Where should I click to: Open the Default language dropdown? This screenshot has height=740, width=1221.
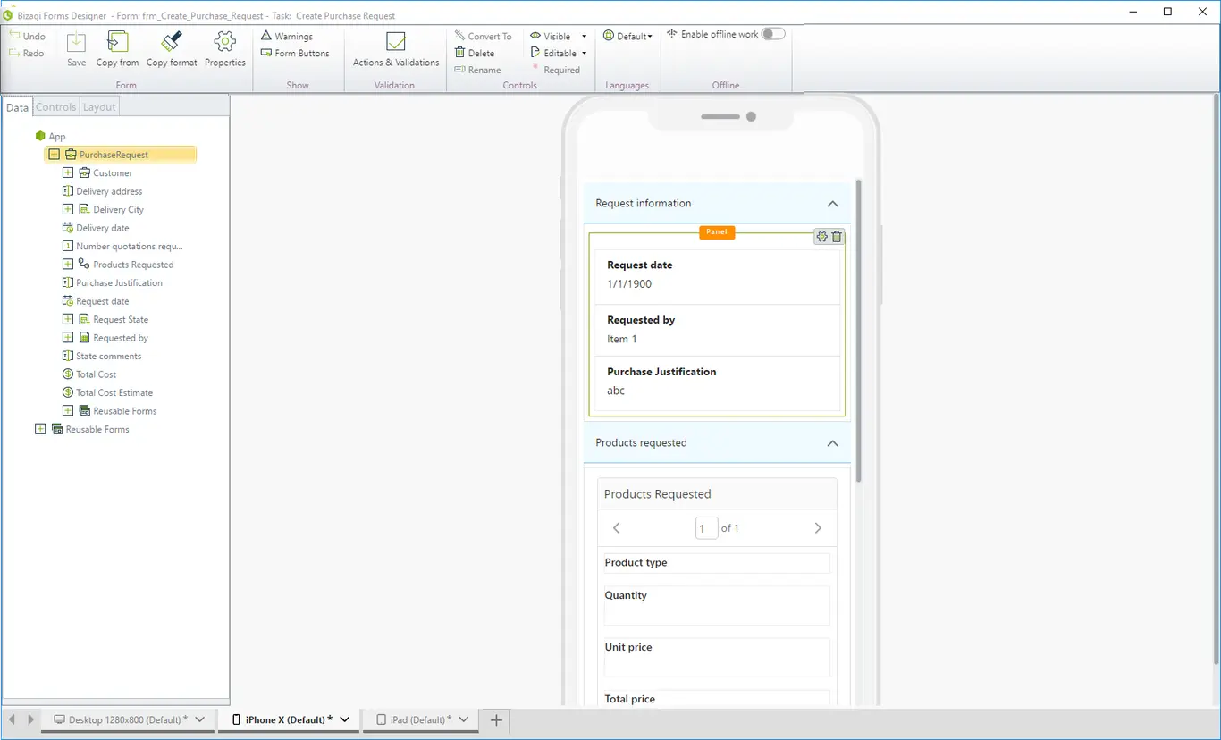[627, 37]
